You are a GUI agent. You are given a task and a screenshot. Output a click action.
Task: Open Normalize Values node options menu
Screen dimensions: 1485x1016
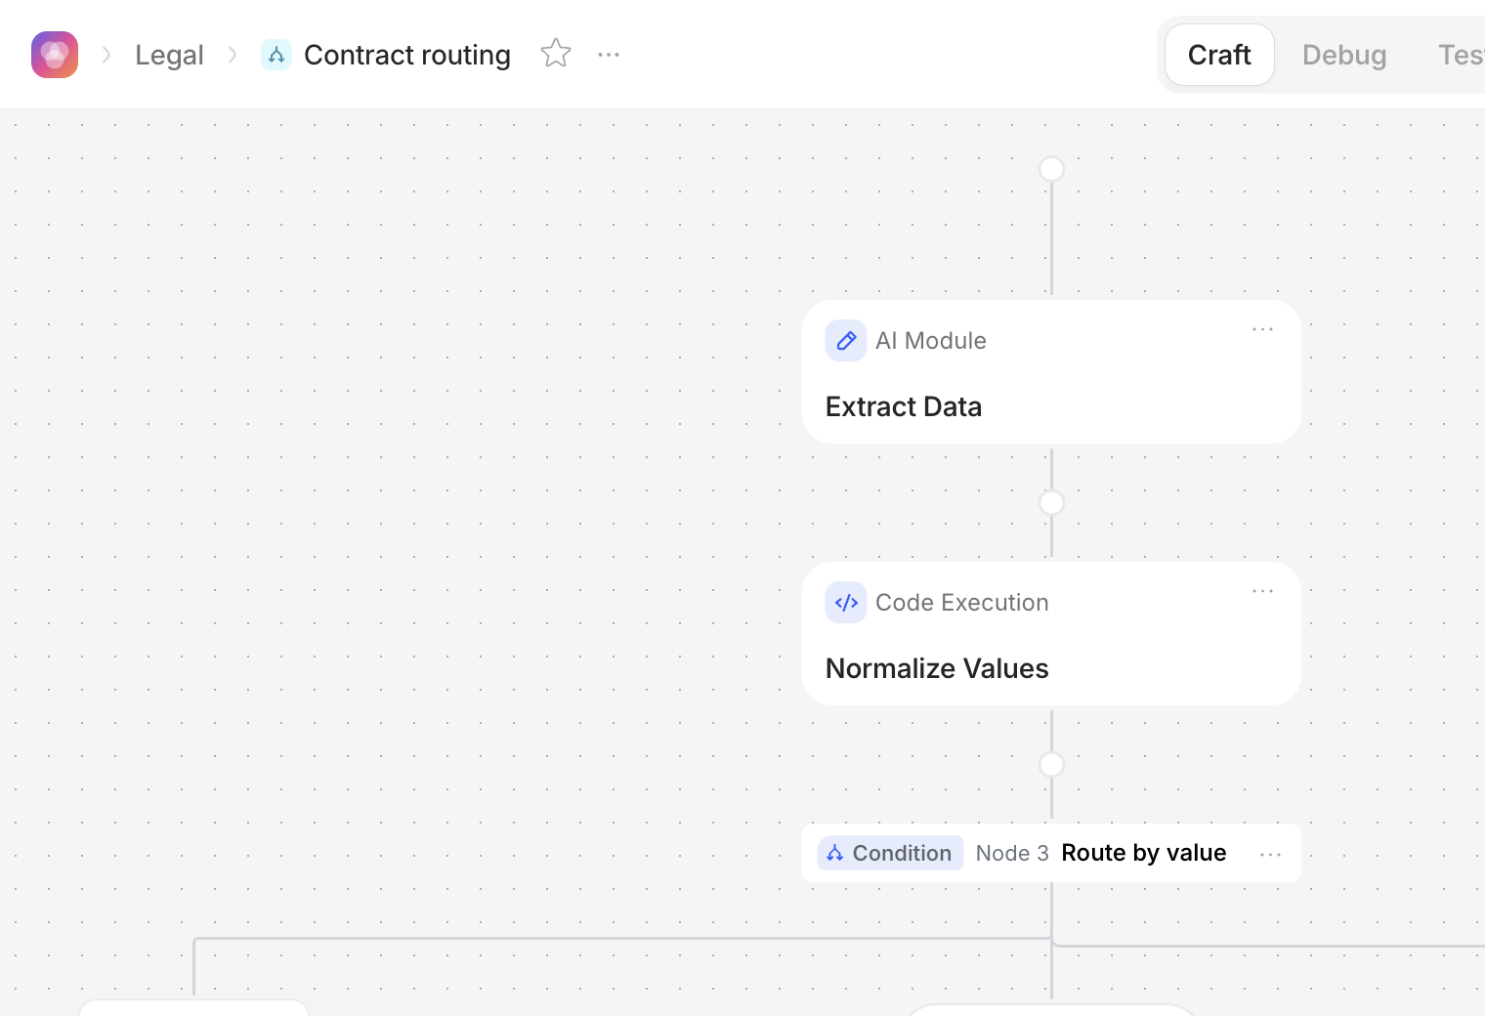tap(1262, 591)
